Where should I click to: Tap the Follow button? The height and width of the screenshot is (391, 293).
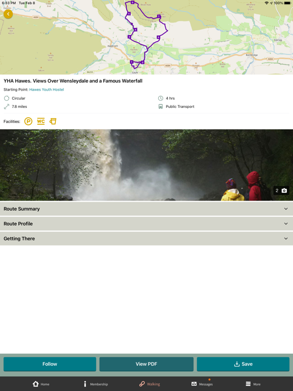[50, 364]
